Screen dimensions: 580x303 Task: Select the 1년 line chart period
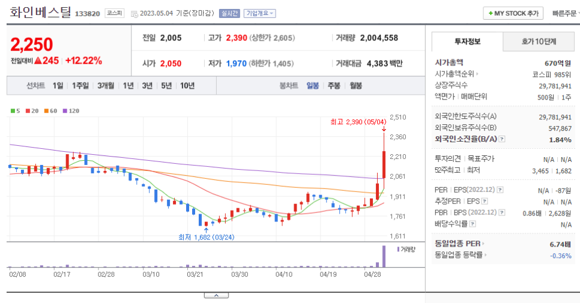pyautogui.click(x=128, y=86)
